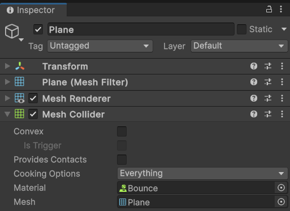This screenshot has height=211, width=290.
Task: Open the Mesh Collider more-options menu
Action: point(282,114)
